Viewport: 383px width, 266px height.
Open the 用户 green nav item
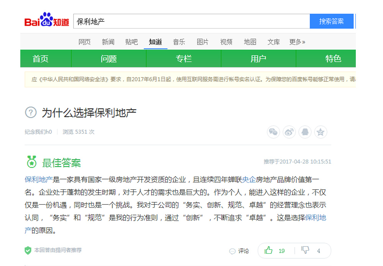click(259, 59)
